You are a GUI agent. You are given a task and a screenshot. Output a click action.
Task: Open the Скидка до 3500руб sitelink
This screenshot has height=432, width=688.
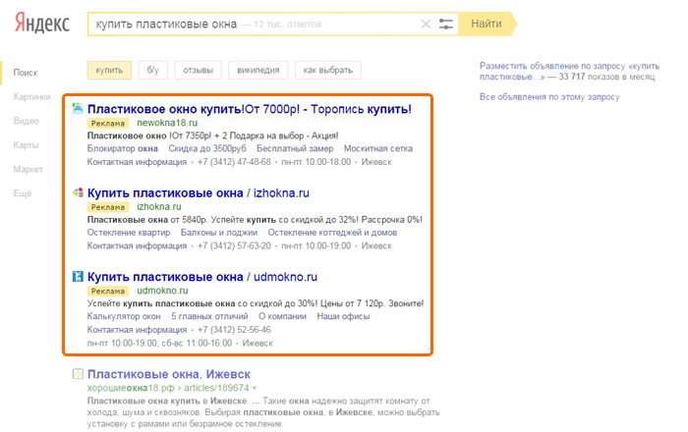[x=207, y=148]
